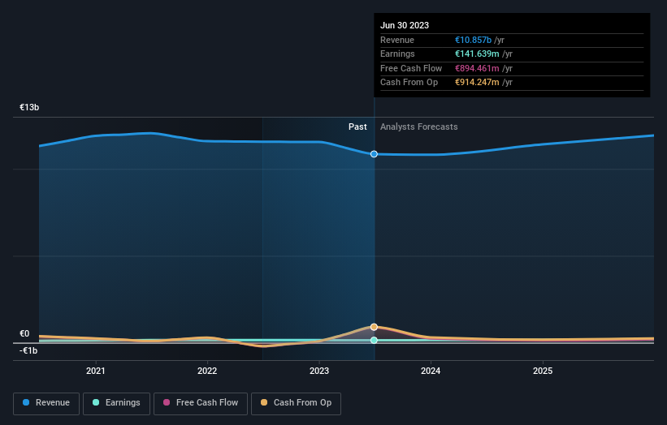Screen dimensions: 667x425
Task: Click the €141.639m earnings value in tooltip
Action: coord(477,54)
